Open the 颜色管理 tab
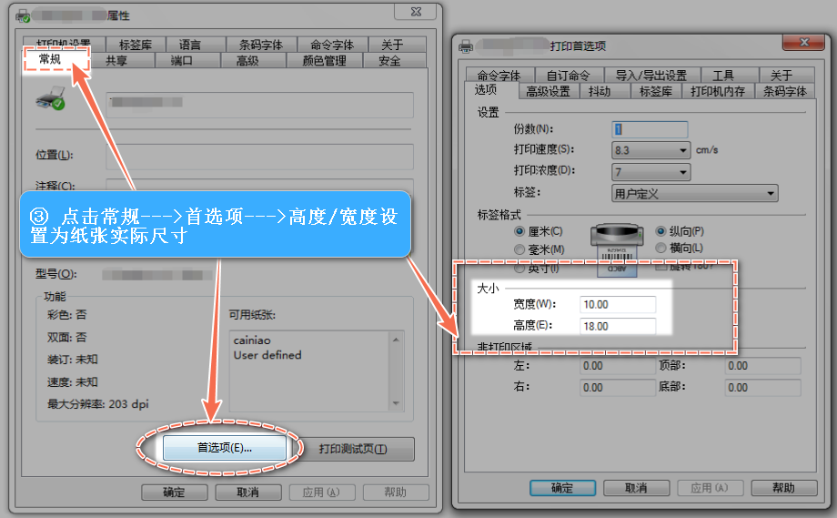The image size is (837, 518). (x=325, y=61)
